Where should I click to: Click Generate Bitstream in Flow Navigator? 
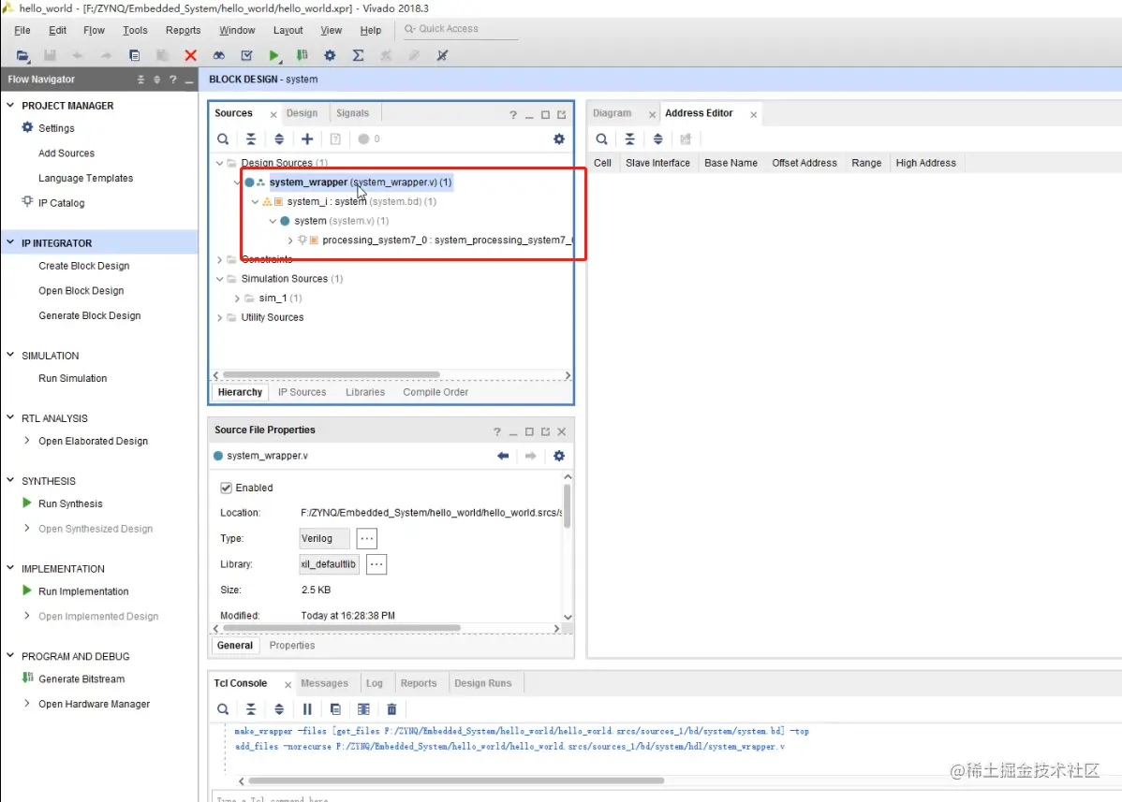[x=81, y=679]
